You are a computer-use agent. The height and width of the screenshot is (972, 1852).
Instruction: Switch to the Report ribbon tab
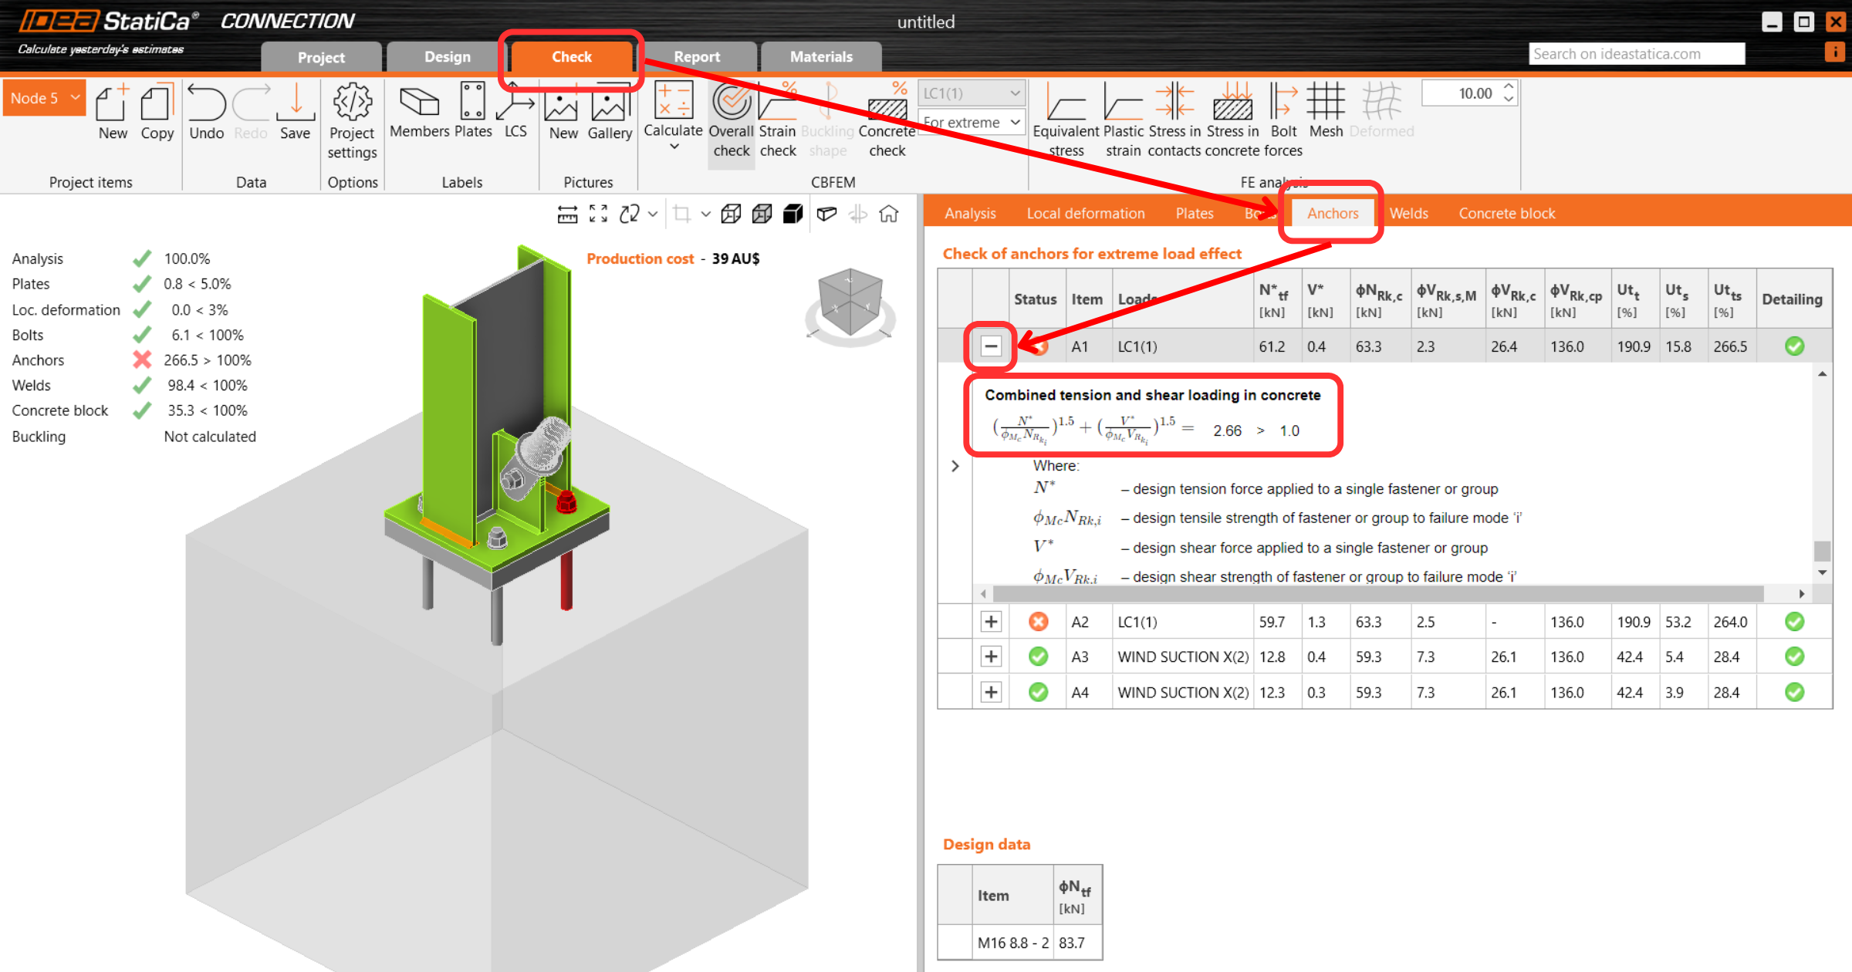(x=696, y=57)
